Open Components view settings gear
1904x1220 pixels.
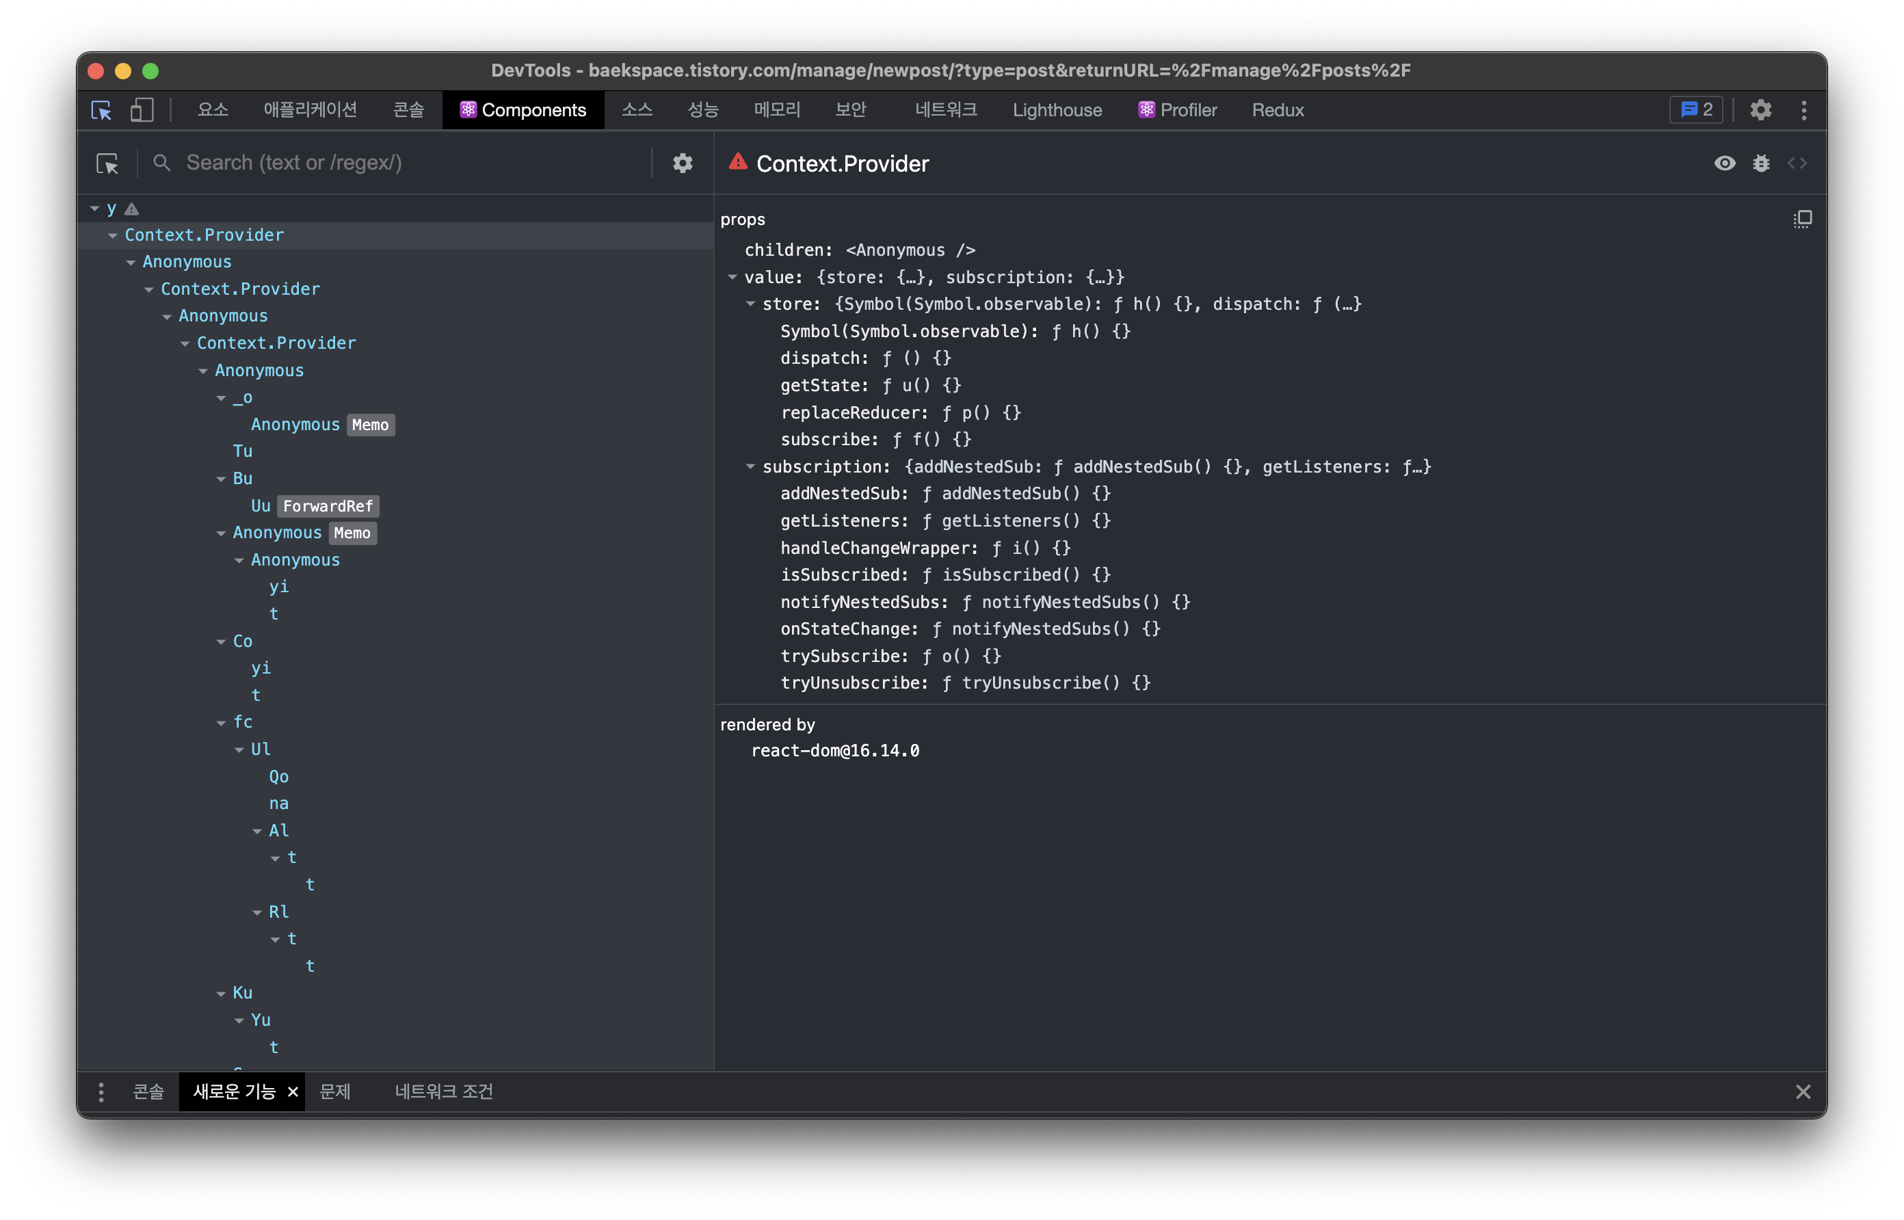click(683, 163)
